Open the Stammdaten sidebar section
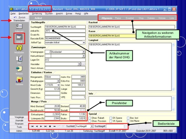Viewport: 186px width, 139px height. [19, 21]
